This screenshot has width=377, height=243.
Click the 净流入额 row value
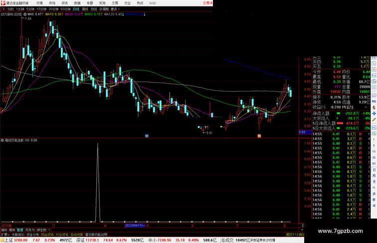[352, 113]
